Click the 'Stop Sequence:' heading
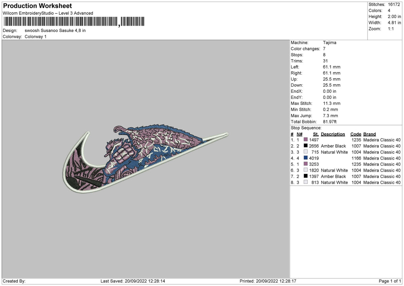404x286 pixels. point(306,128)
